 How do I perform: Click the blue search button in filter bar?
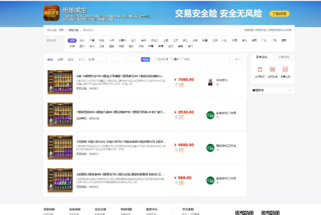point(145,59)
